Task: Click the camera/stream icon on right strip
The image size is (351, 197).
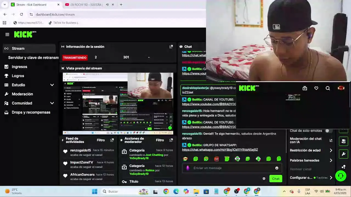Action: point(344,141)
